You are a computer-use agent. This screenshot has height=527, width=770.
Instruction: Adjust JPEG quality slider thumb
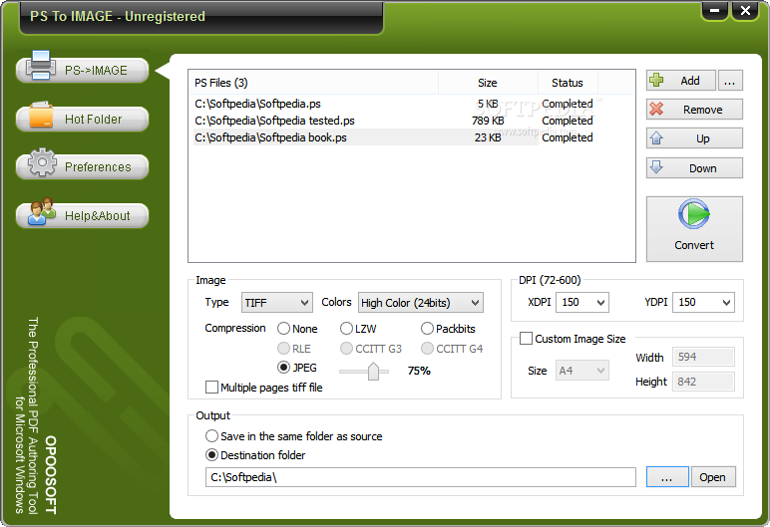(x=373, y=371)
